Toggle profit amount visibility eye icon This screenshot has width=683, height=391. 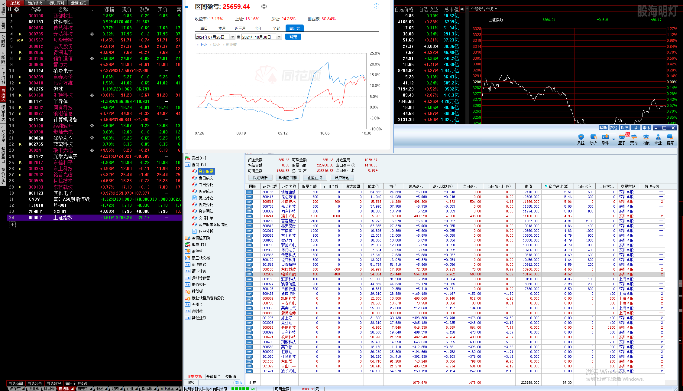coord(264,7)
